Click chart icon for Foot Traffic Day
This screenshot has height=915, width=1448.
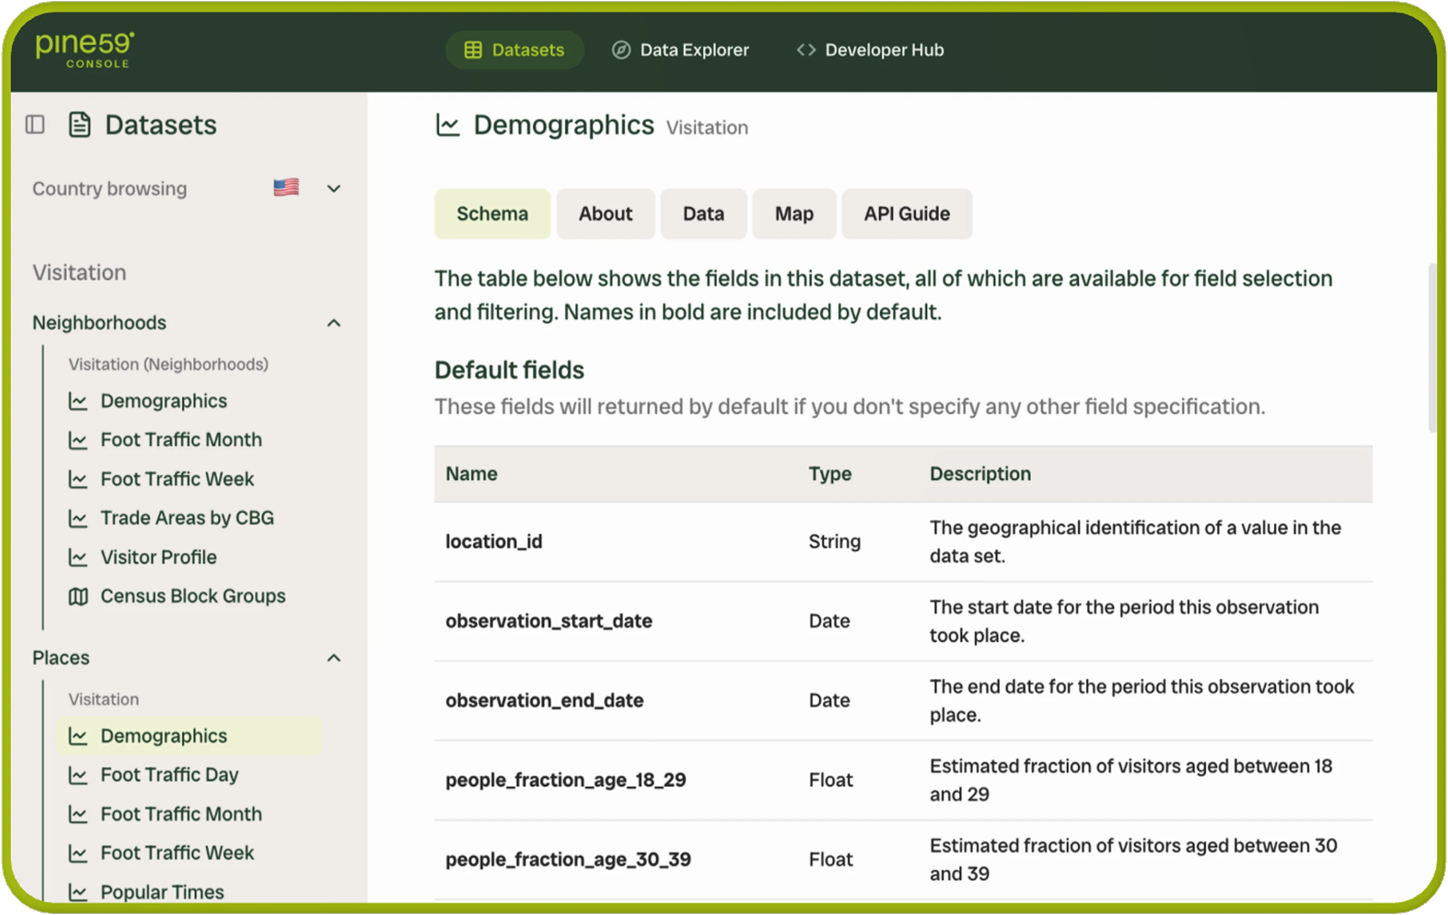pos(77,775)
